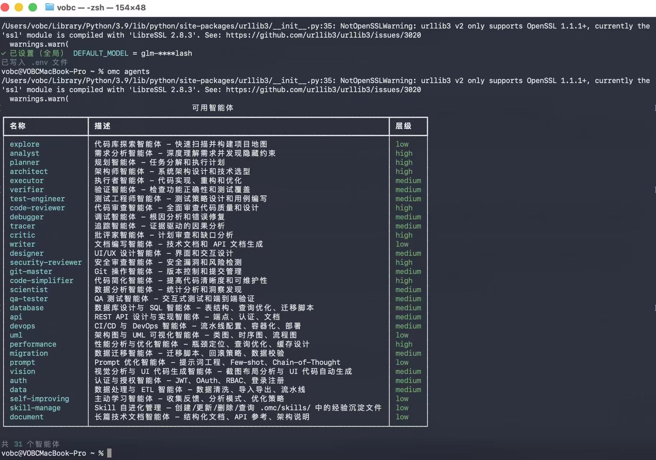The height and width of the screenshot is (460, 656).
Task: Click the 'designer' agent name
Action: [27, 253]
